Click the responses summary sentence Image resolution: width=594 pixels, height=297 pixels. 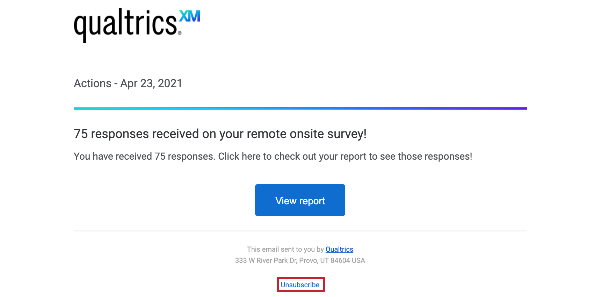[x=273, y=156]
